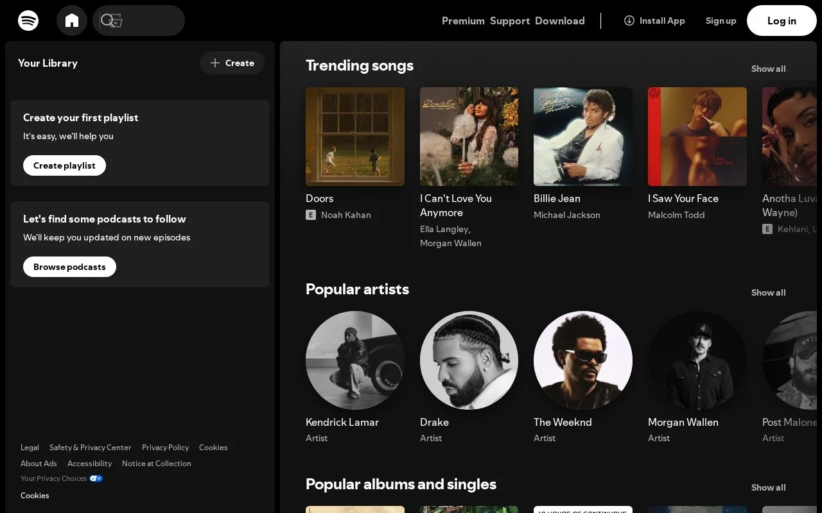The width and height of the screenshot is (822, 513).
Task: Show all Popular albums and singles
Action: coord(768,487)
